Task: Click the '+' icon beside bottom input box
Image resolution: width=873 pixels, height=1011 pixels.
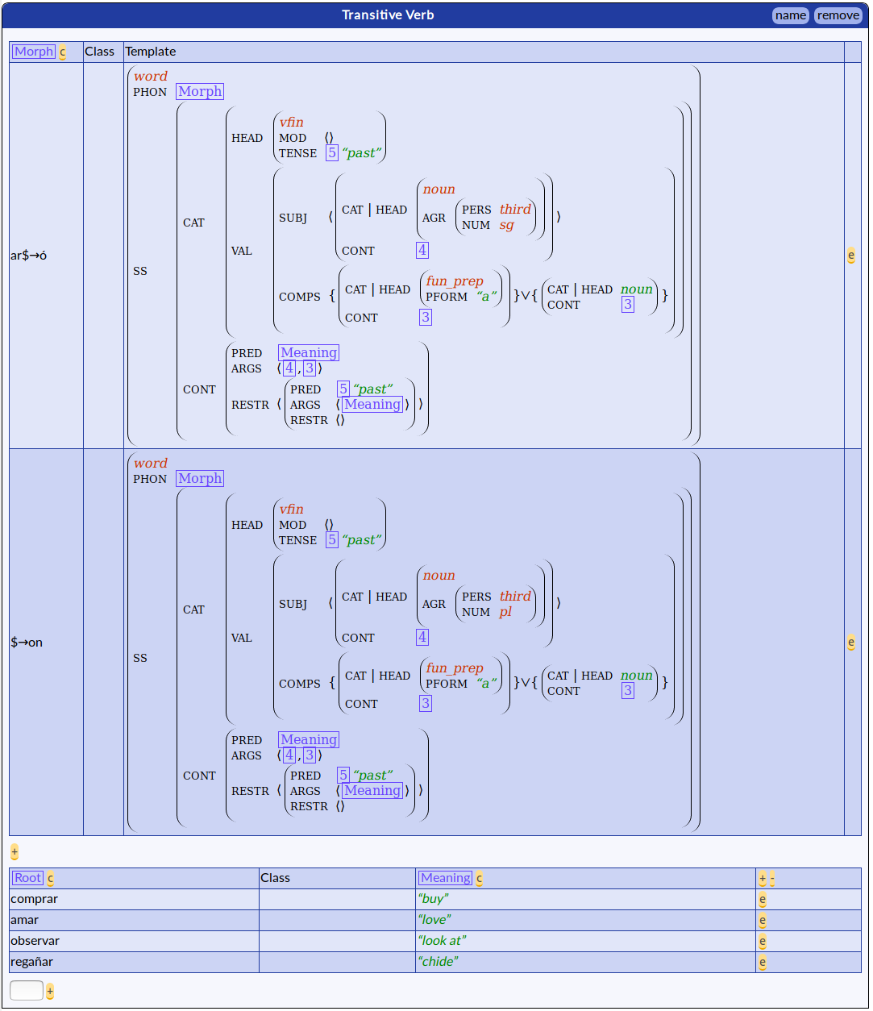Action: click(50, 992)
